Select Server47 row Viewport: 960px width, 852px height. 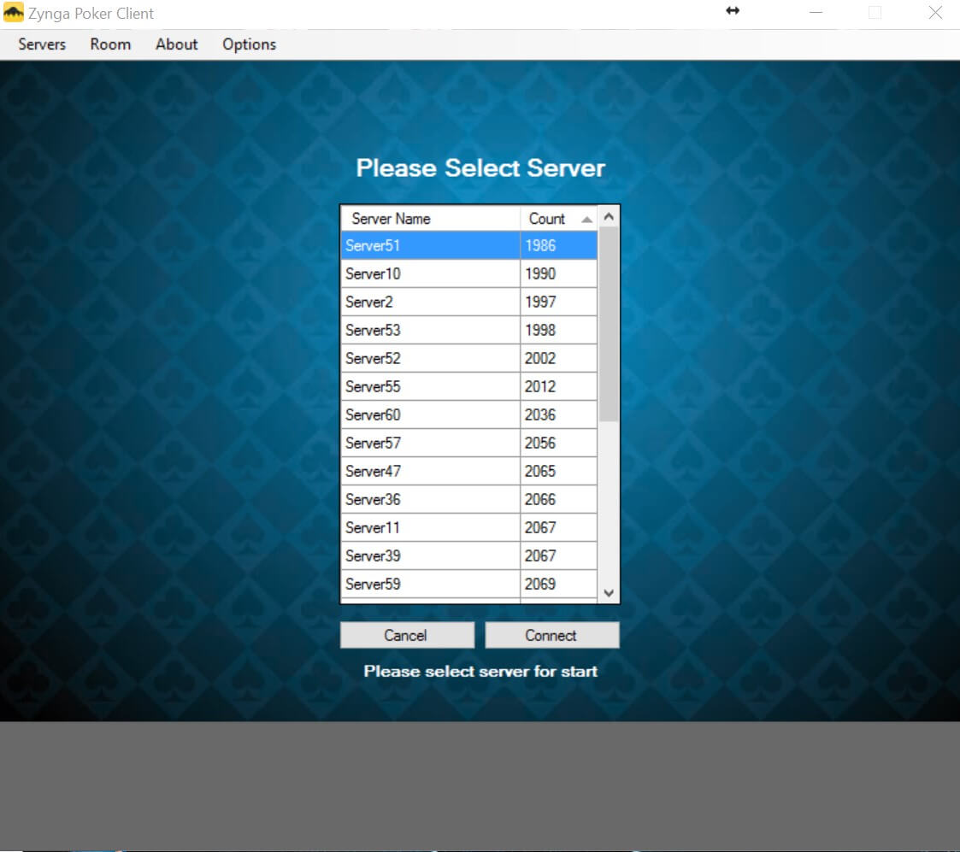(469, 471)
